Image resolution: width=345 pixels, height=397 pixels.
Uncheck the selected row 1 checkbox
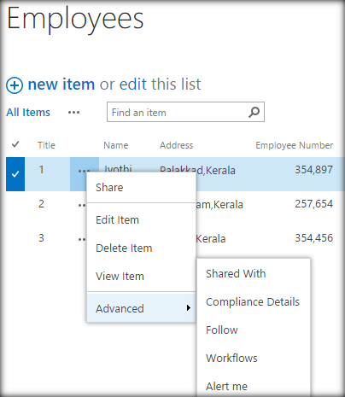click(15, 174)
